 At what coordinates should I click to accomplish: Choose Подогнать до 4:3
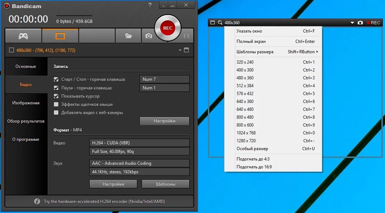coord(273,159)
